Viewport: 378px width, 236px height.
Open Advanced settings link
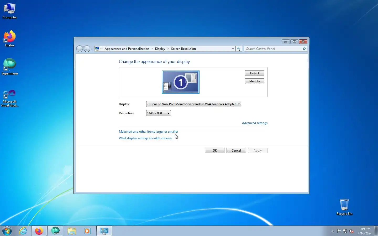pos(255,123)
